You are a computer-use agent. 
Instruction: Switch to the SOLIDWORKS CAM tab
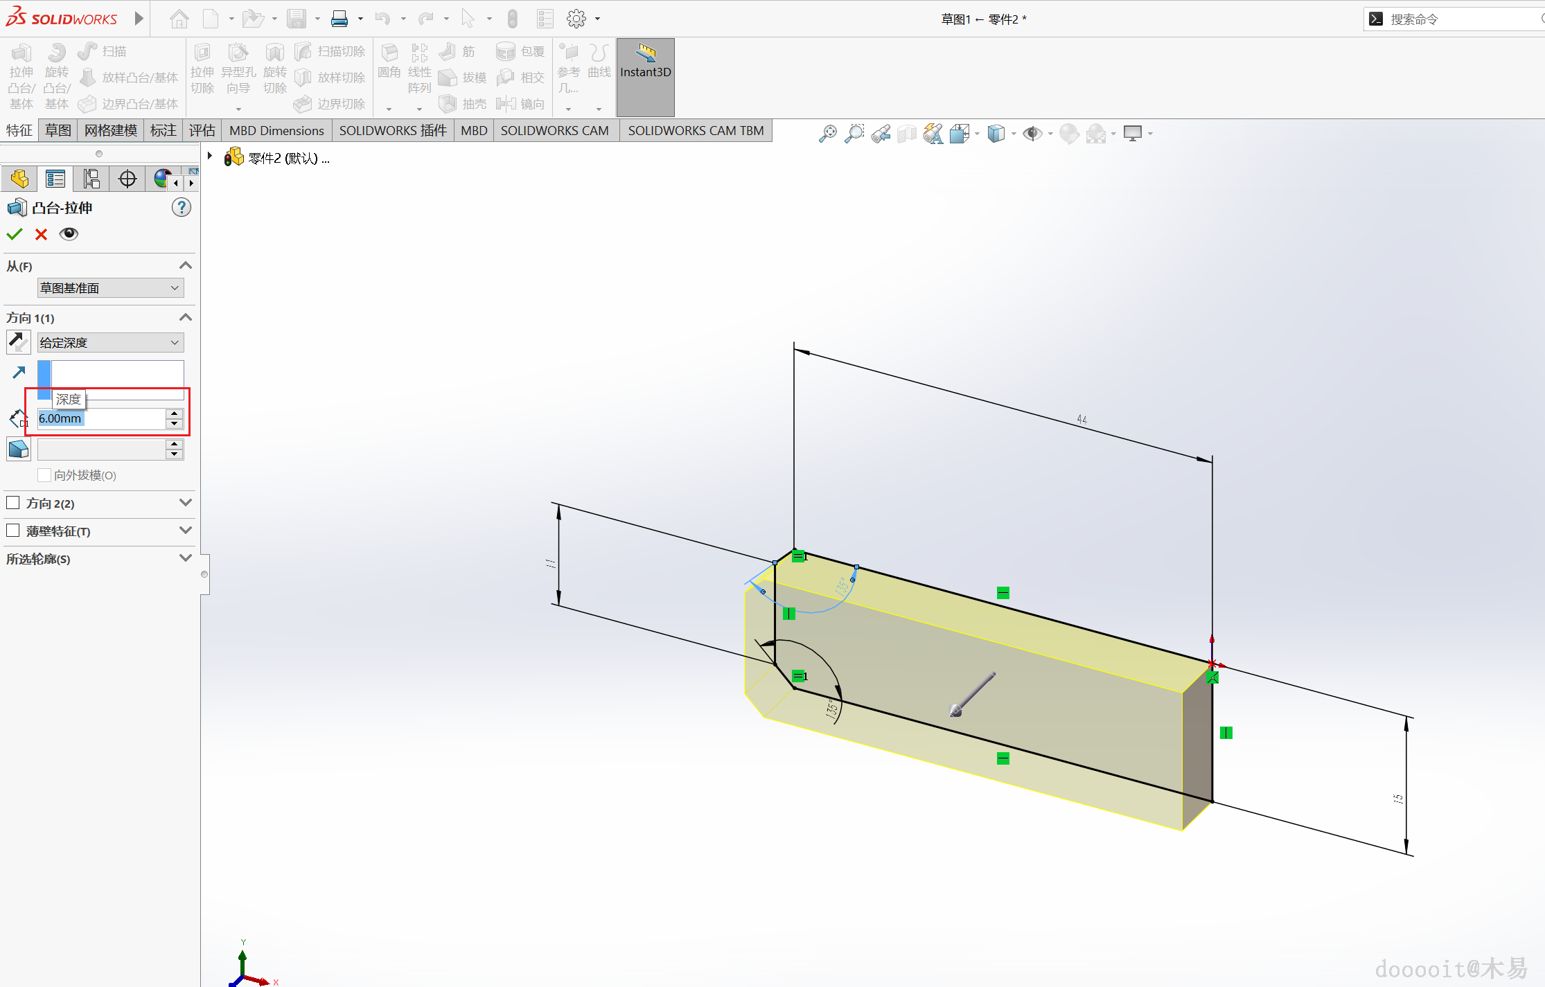(554, 130)
